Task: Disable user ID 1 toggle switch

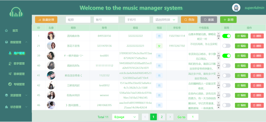Action: click(226, 36)
